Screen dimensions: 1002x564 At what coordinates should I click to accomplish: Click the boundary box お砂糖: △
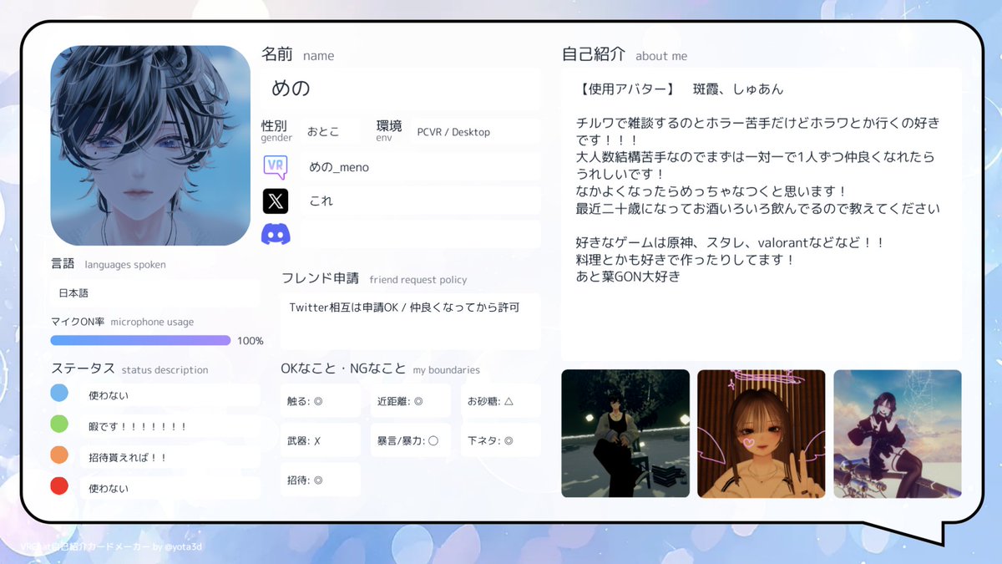click(500, 401)
